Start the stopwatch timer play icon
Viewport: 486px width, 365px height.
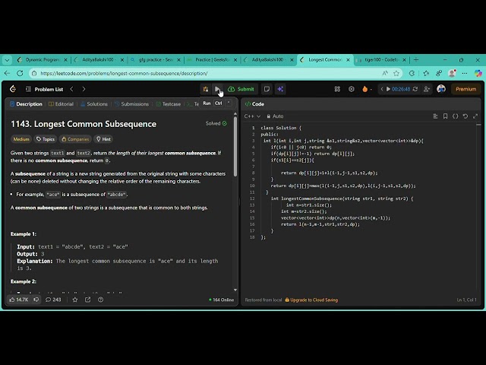[388, 89]
